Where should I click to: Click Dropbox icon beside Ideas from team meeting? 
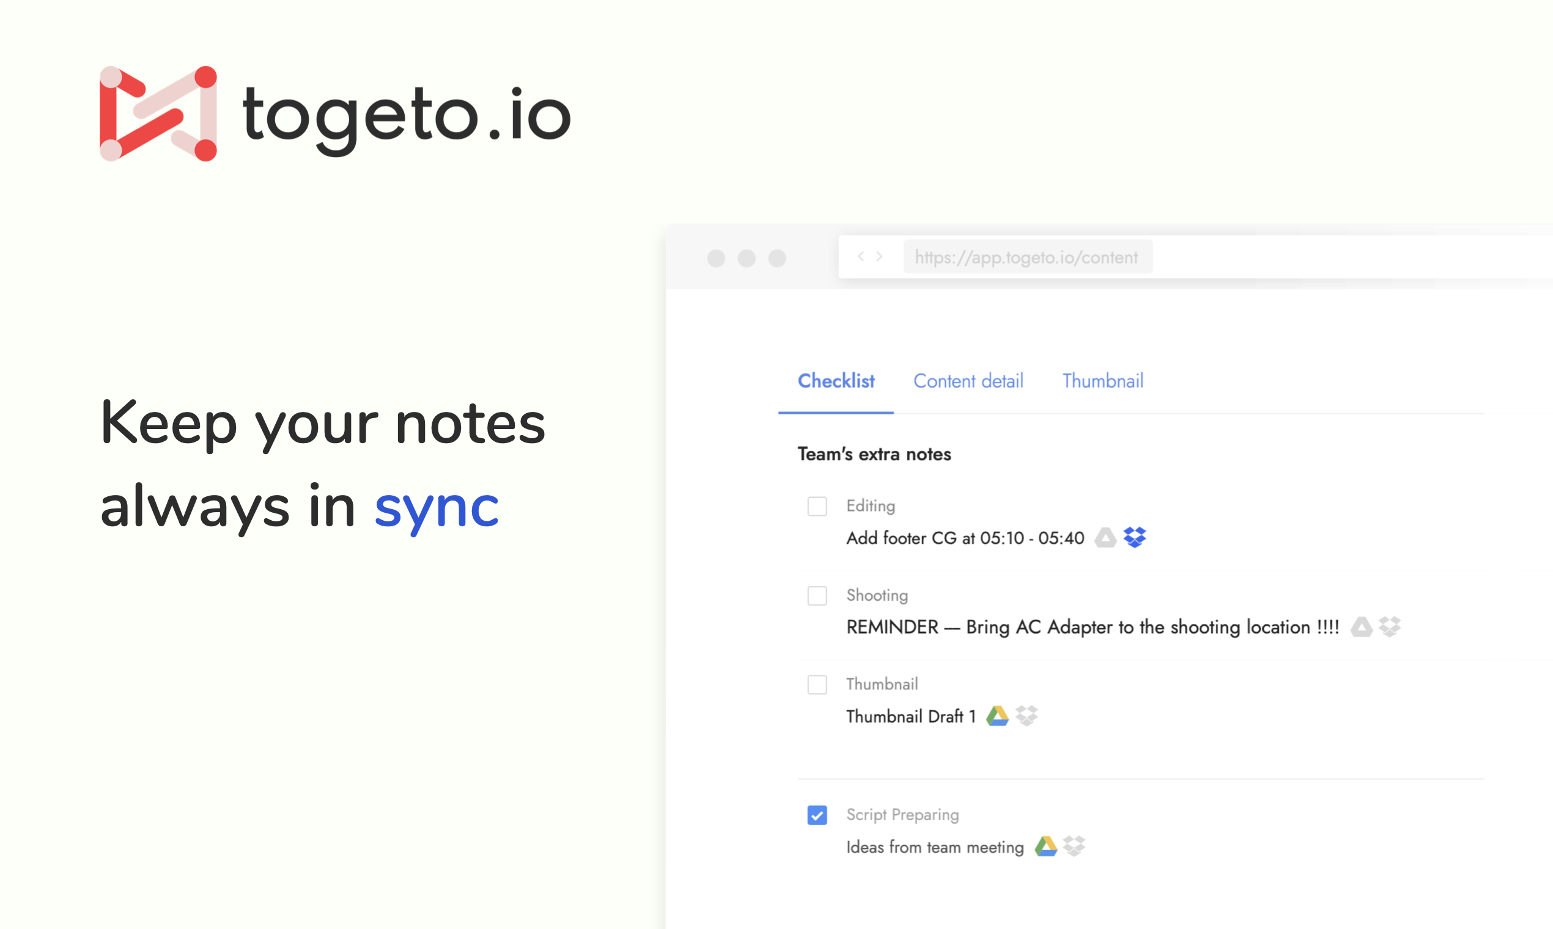coord(1074,846)
